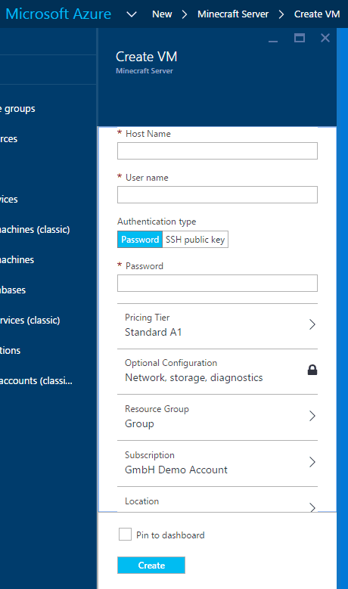Go to the Minecraft Server breadcrumb

233,14
